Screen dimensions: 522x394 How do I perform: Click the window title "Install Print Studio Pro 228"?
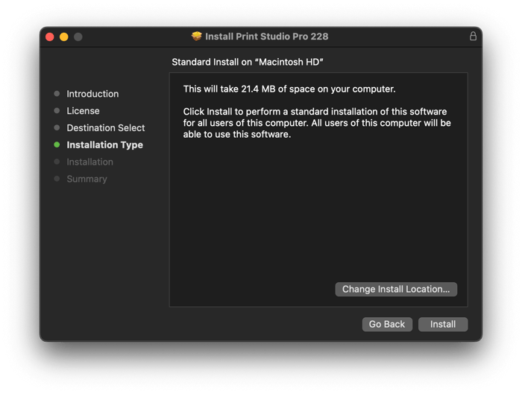click(267, 36)
